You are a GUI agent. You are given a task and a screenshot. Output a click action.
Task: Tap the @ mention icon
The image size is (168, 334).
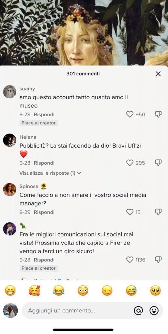pyautogui.click(x=138, y=311)
